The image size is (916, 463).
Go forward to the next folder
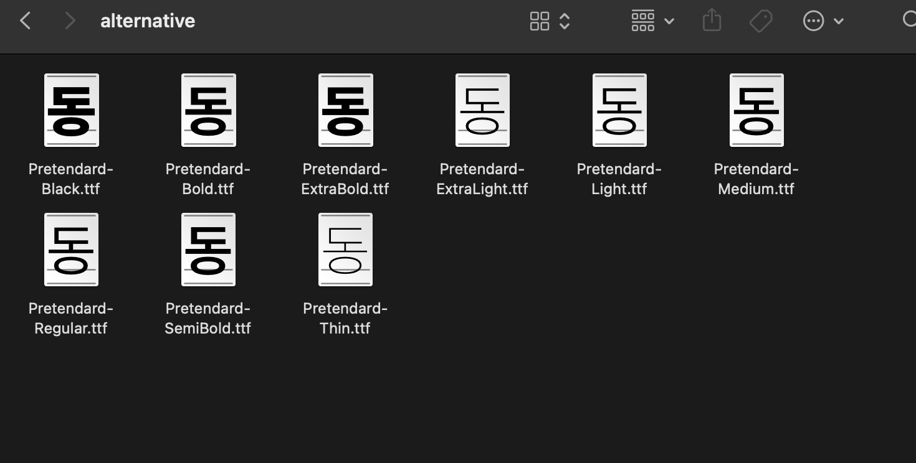coord(70,21)
